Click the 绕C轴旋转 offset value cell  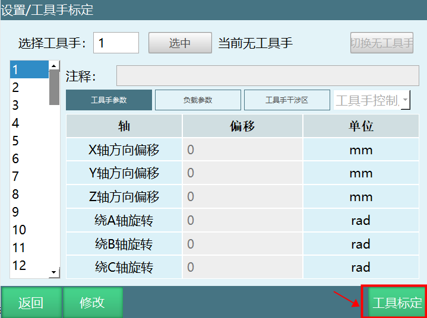pyautogui.click(x=242, y=268)
